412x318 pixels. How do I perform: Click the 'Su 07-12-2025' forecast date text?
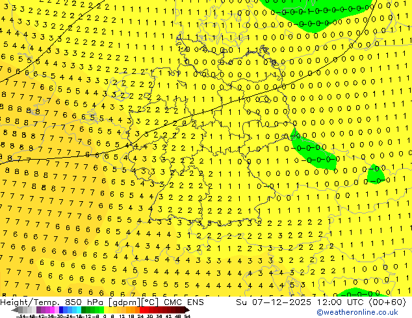(x=274, y=302)
